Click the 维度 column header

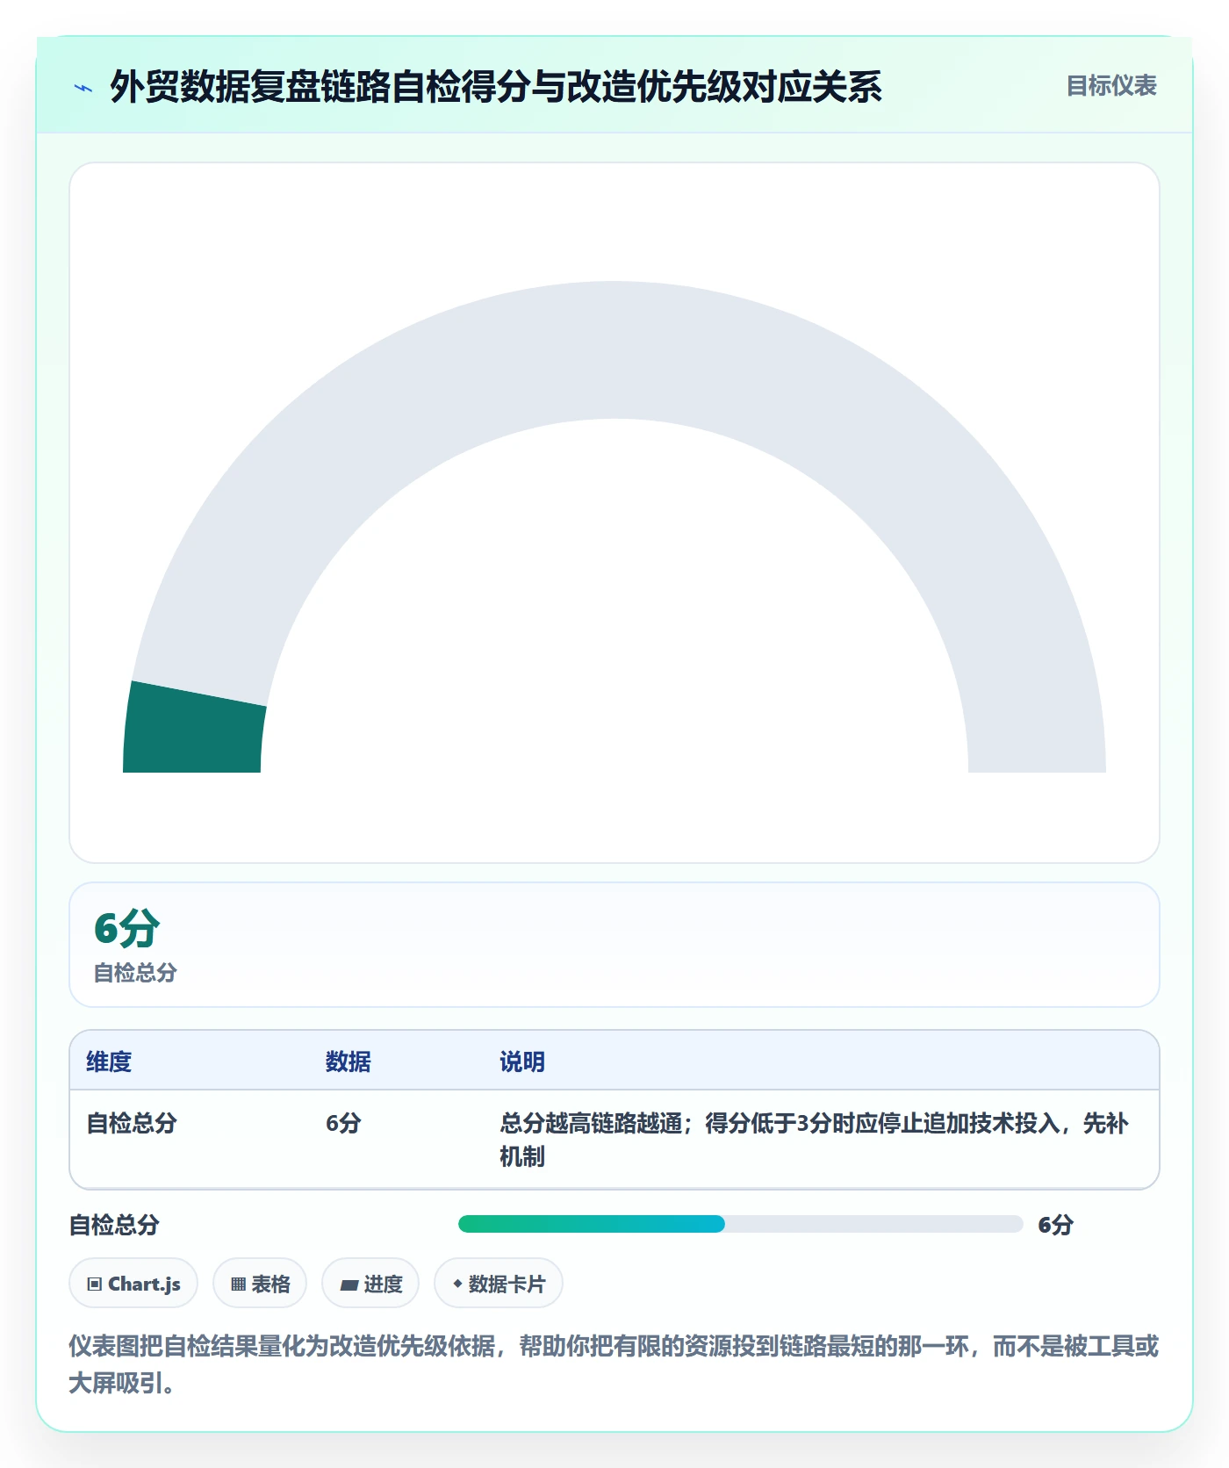tap(109, 1061)
